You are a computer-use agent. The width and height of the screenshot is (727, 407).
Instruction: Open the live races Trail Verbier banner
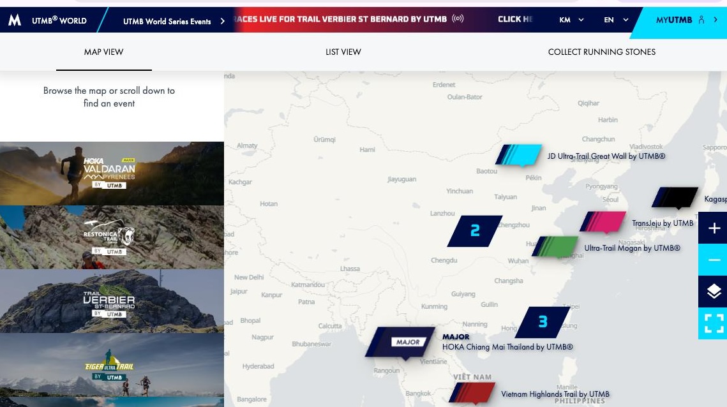pyautogui.click(x=340, y=19)
